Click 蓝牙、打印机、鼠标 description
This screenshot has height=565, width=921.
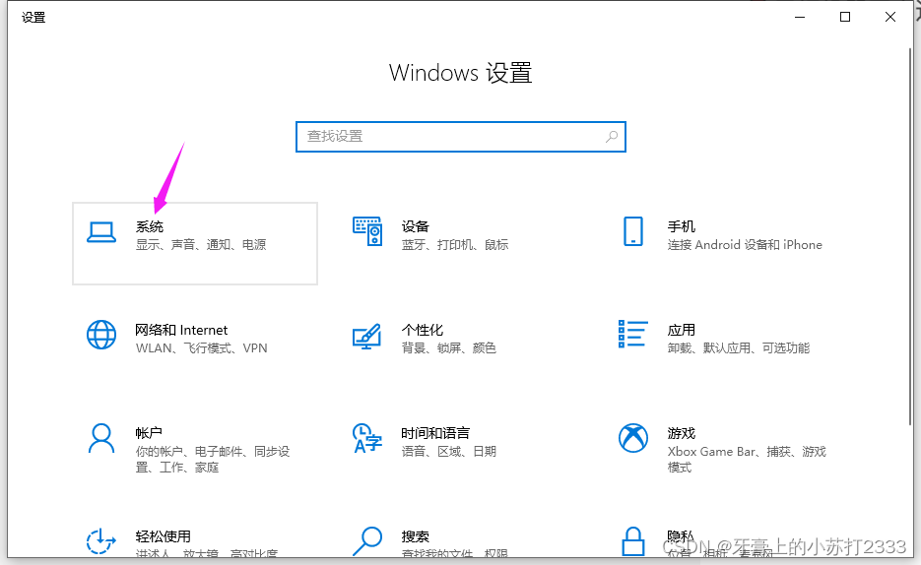(455, 245)
